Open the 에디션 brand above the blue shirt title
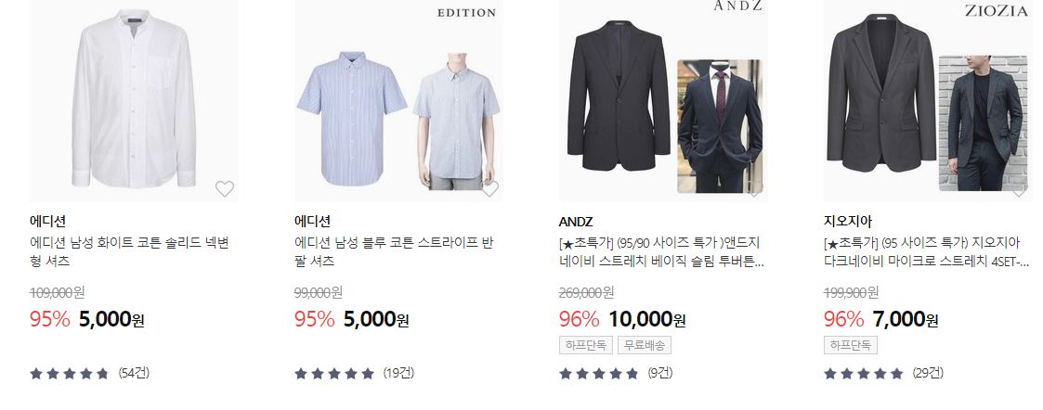The image size is (1043, 410). coord(313,222)
